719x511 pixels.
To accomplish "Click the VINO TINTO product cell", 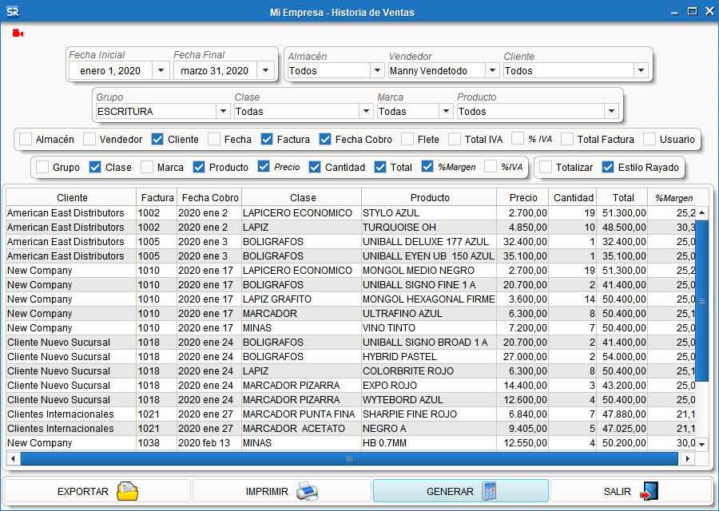I will point(429,327).
